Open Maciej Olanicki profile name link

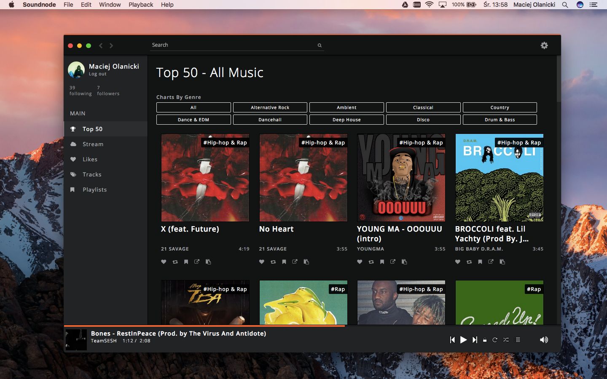pos(114,67)
